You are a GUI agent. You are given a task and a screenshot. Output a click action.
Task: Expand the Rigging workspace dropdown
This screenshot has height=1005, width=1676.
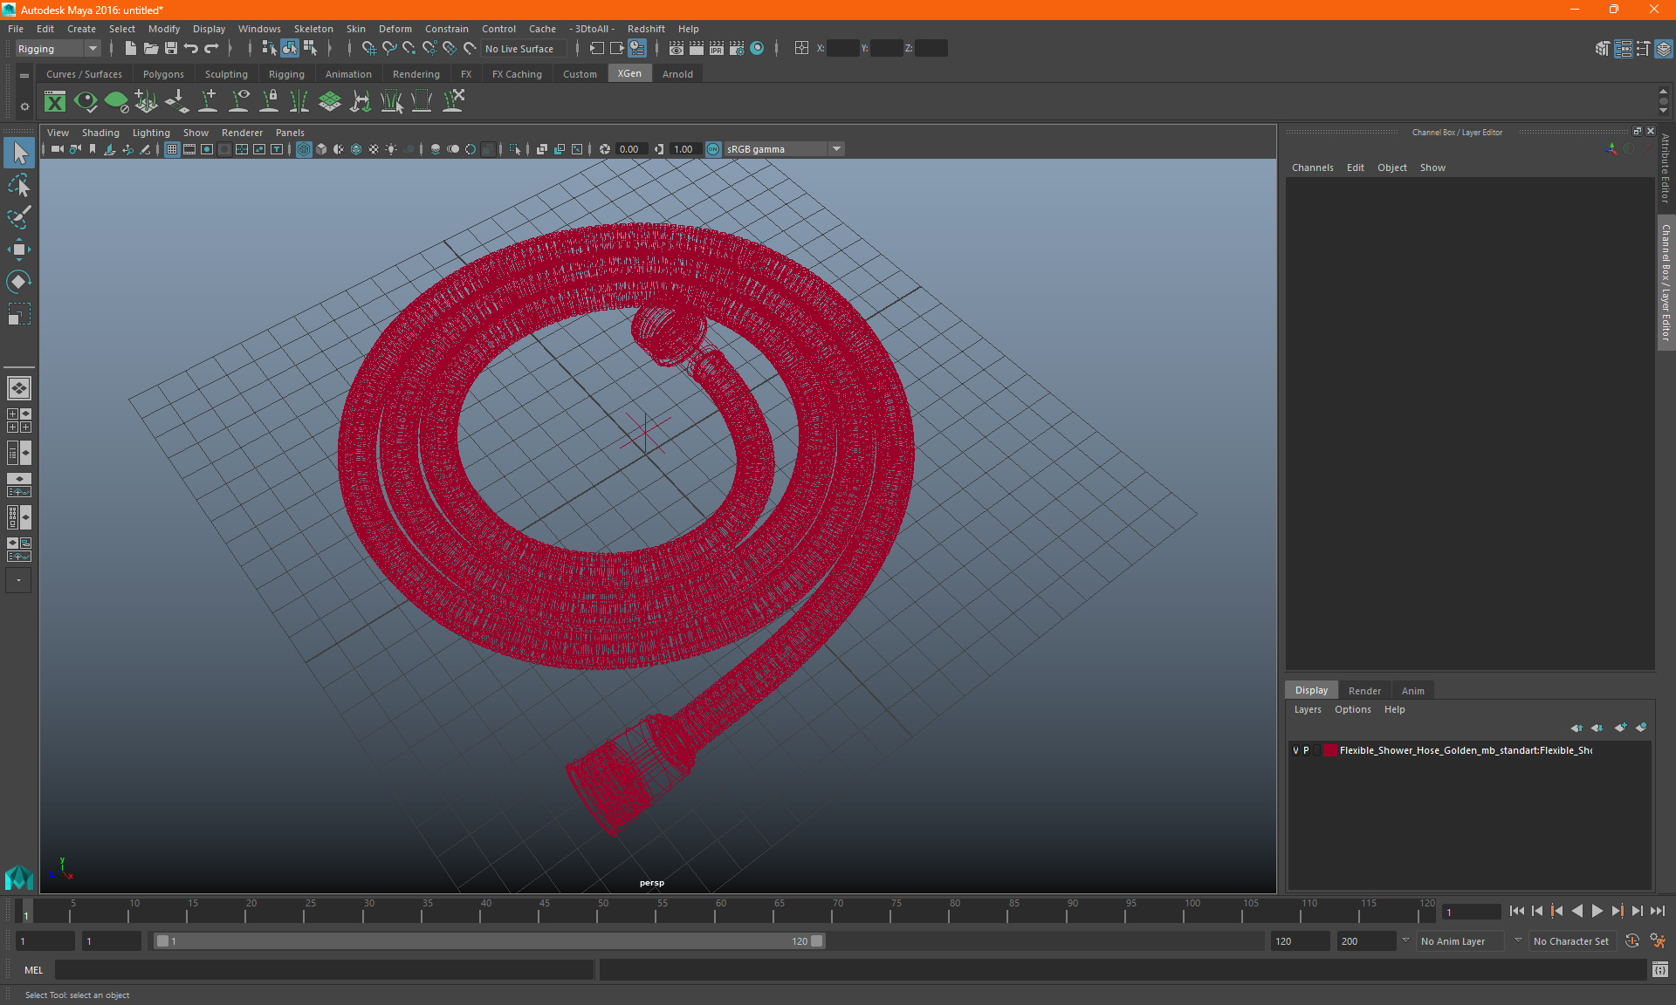point(90,48)
